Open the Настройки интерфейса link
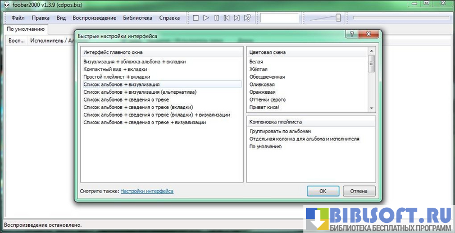 tap(147, 191)
